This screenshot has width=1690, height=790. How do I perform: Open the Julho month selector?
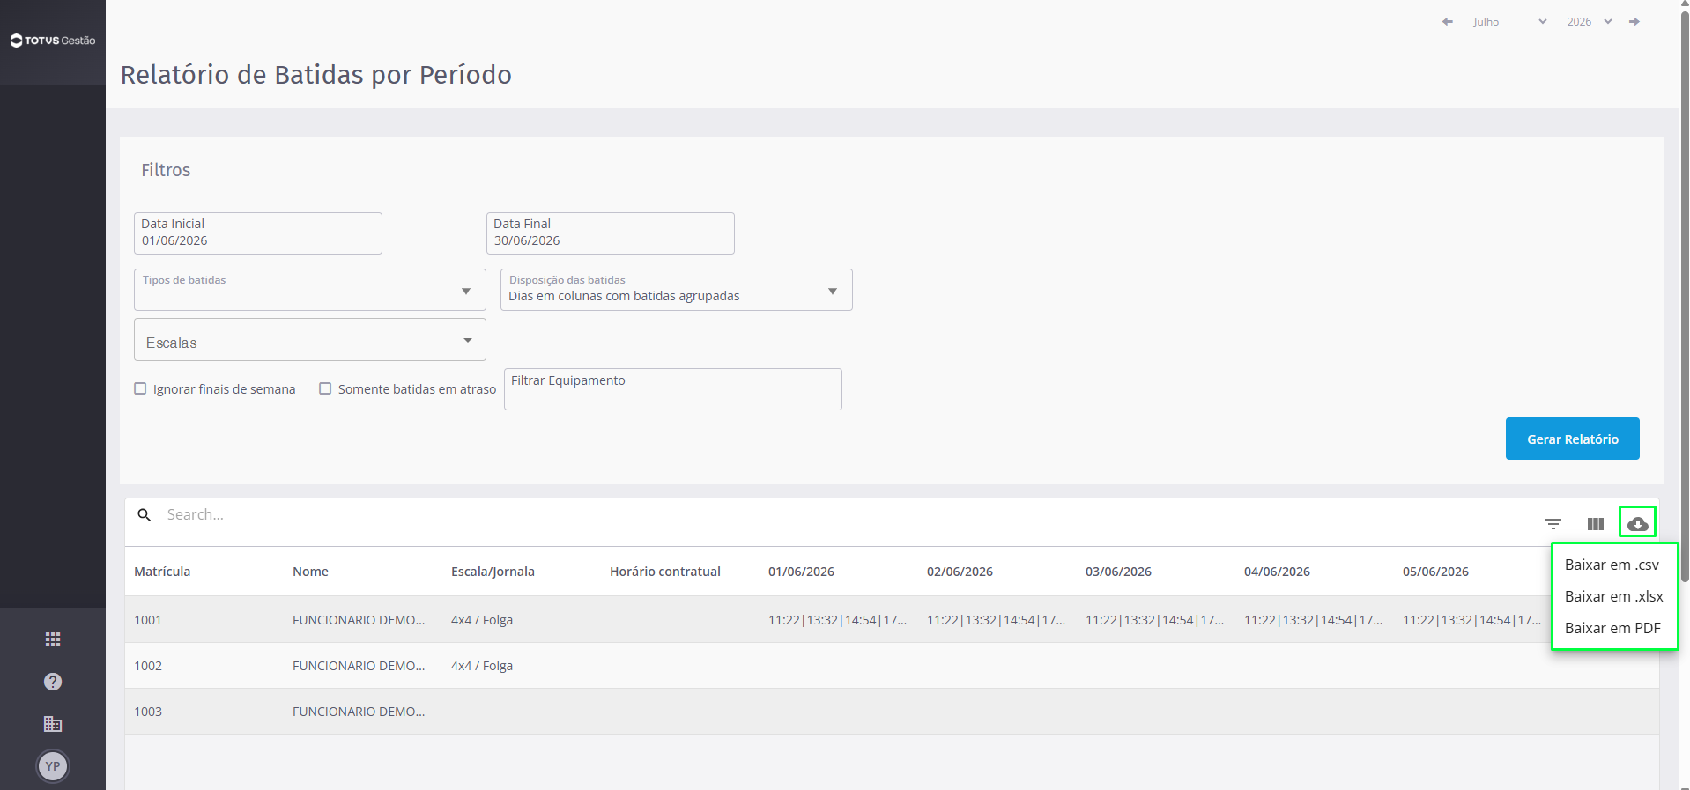click(x=1509, y=22)
